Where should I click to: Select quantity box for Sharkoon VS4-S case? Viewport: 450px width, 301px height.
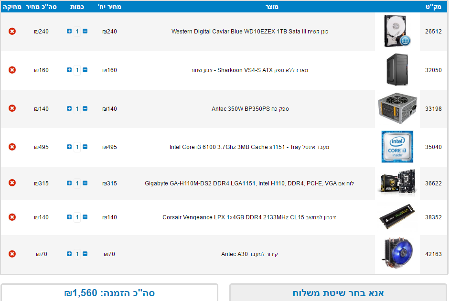pos(77,70)
